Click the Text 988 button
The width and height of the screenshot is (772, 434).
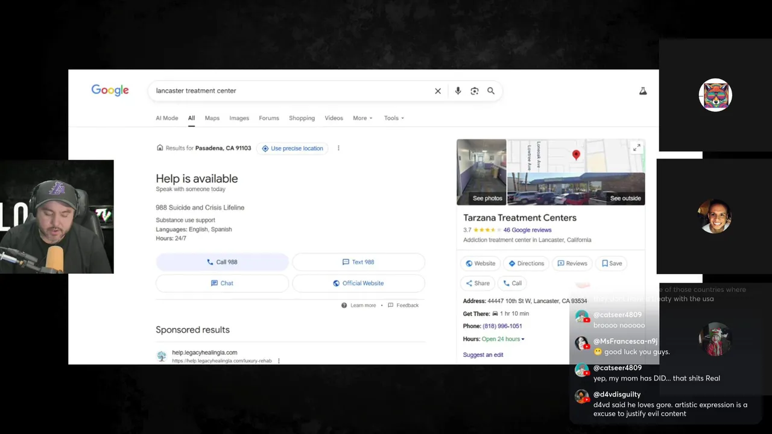(358, 262)
